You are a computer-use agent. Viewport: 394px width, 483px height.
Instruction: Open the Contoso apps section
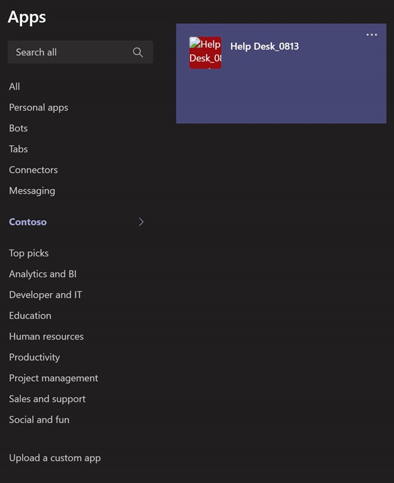28,222
